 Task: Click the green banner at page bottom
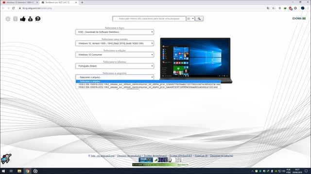click(160, 164)
